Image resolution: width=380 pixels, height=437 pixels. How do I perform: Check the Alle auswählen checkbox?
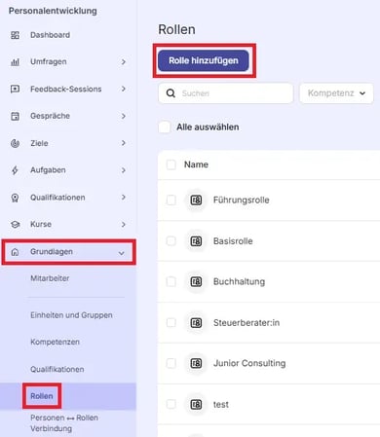coord(165,127)
